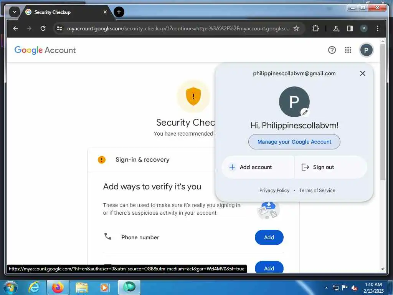Go forward in browser history

pos(29,28)
